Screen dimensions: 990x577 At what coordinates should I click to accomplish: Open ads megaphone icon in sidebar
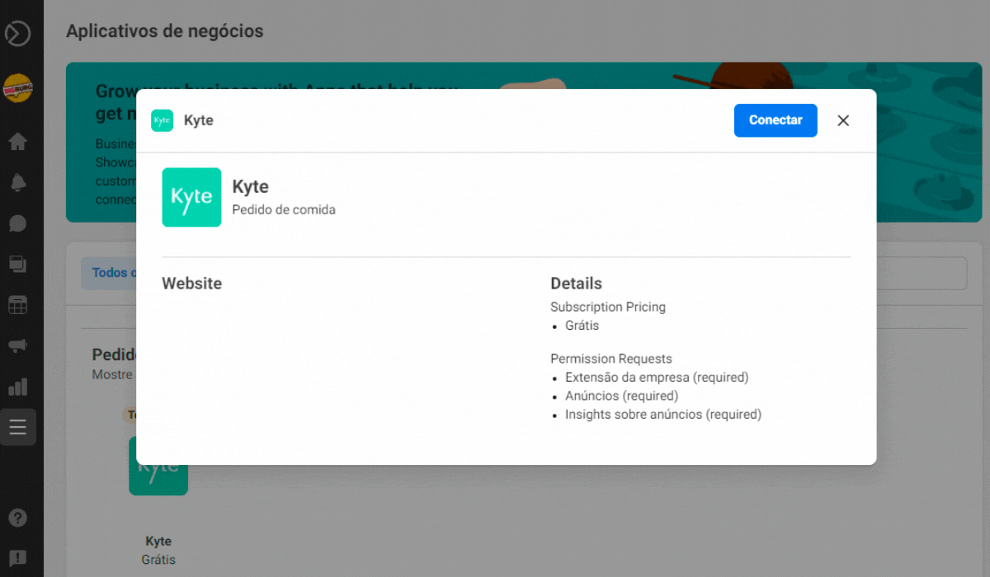17,345
